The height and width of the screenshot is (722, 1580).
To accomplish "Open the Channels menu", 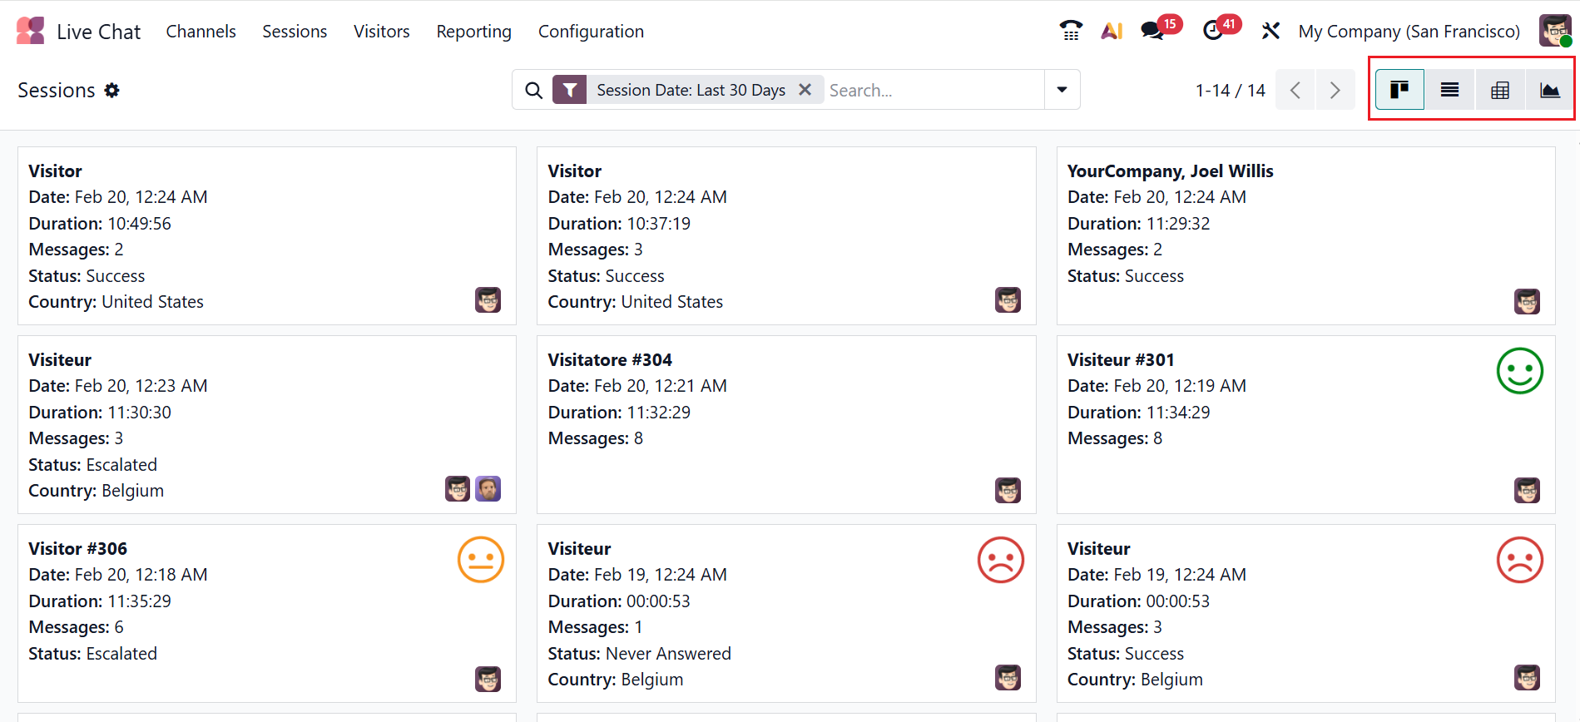I will click(201, 31).
